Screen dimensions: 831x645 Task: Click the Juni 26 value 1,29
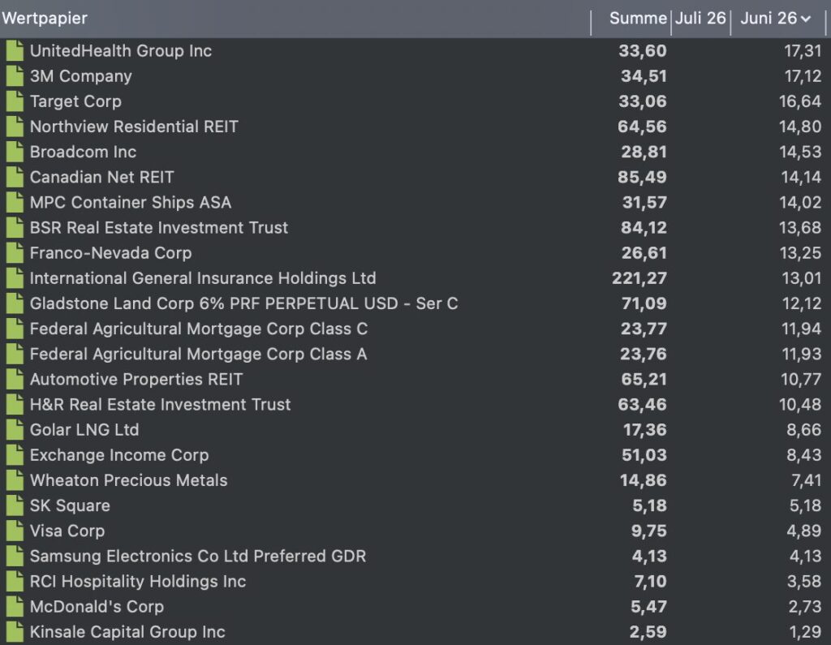click(x=805, y=632)
